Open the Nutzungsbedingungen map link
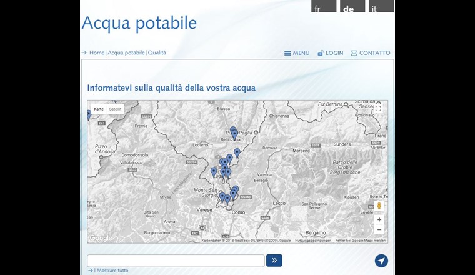 click(313, 241)
